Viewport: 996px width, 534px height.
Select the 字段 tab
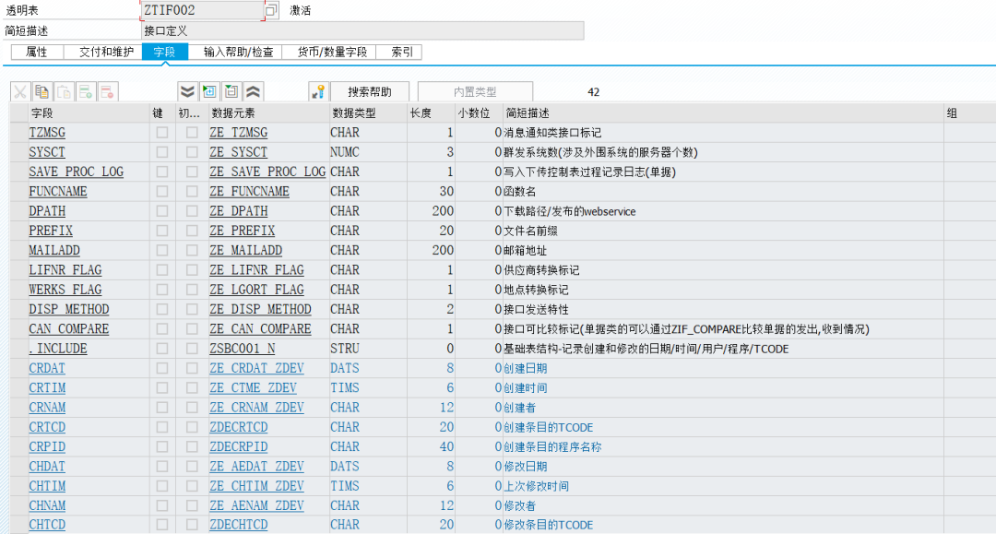point(164,52)
